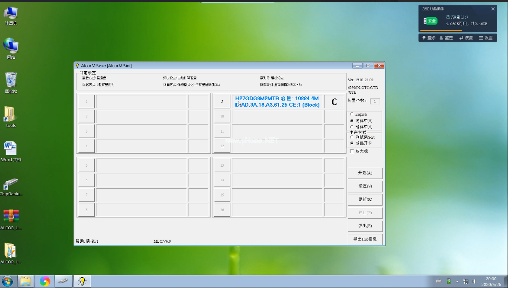Select the 繁体中文 language option

[x=352, y=127]
